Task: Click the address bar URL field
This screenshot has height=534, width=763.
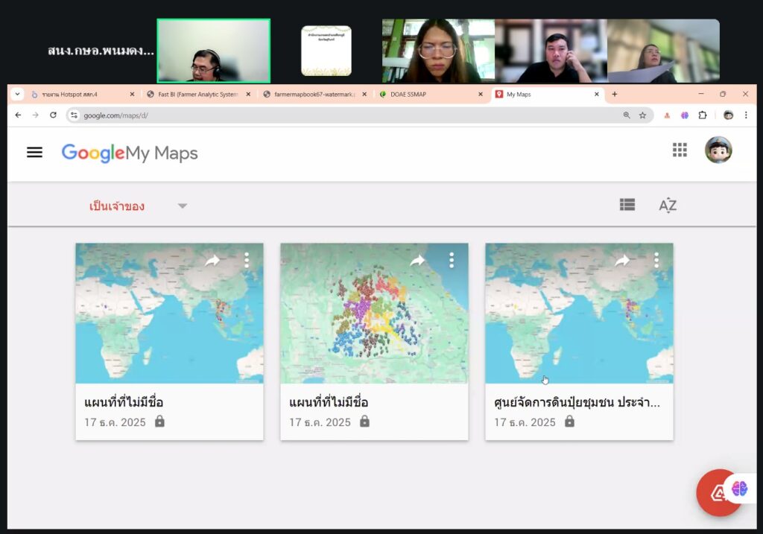Action: (x=343, y=115)
